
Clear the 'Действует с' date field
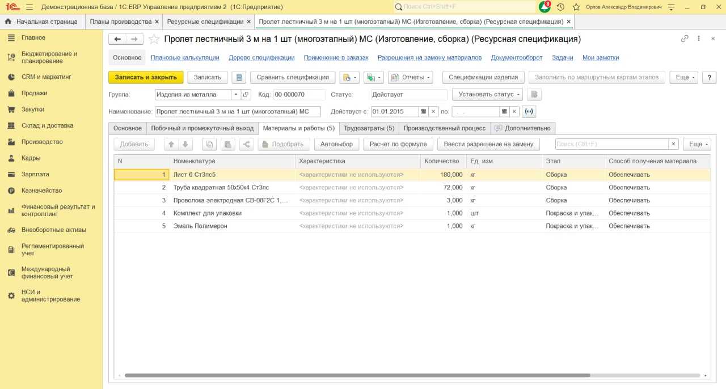pyautogui.click(x=433, y=112)
